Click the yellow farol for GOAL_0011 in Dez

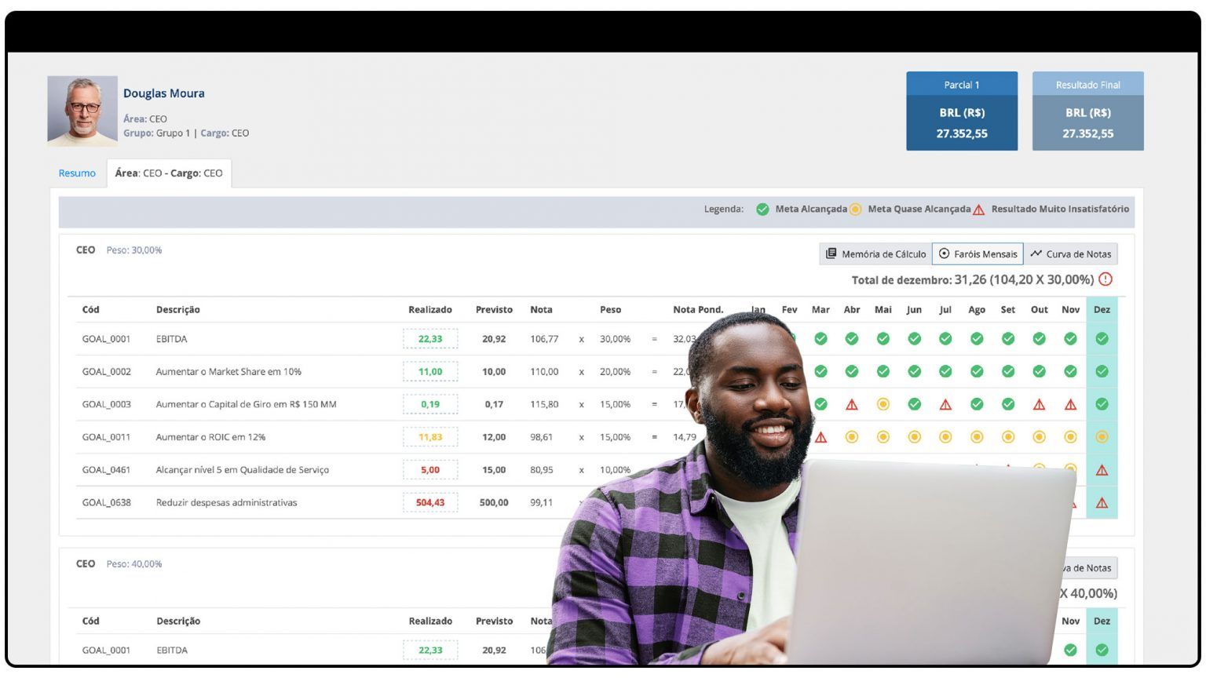[1102, 437]
